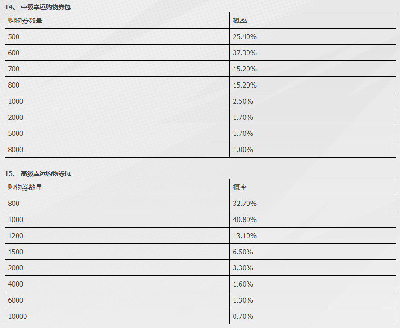Select the 6000 voucher quantity cell
The image size is (400, 328).
[x=117, y=300]
